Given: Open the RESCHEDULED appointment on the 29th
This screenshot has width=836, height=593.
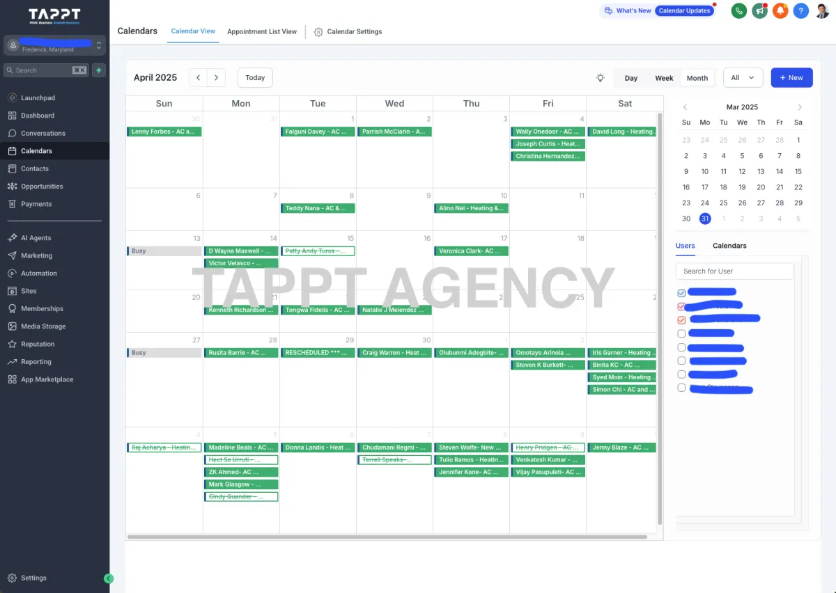Looking at the screenshot, I should coord(318,353).
